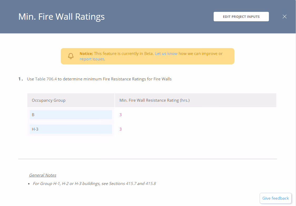Select the occupancy group H-3 field
Screen dimensions: 296x206
click(71, 129)
